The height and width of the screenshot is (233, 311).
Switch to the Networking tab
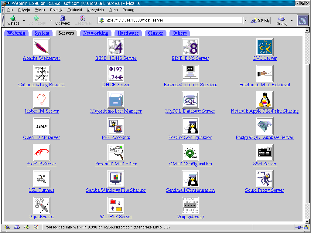(x=96, y=33)
